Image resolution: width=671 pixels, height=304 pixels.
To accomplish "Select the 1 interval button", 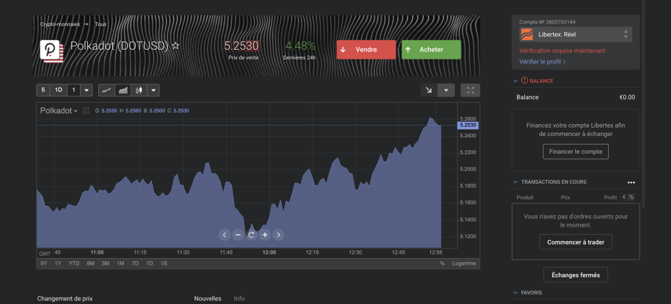I will click(73, 90).
